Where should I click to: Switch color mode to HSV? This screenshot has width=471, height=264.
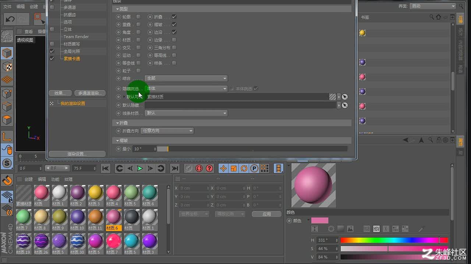tap(376, 229)
